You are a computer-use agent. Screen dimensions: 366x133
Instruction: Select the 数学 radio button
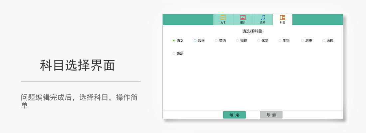pyautogui.click(x=195, y=41)
